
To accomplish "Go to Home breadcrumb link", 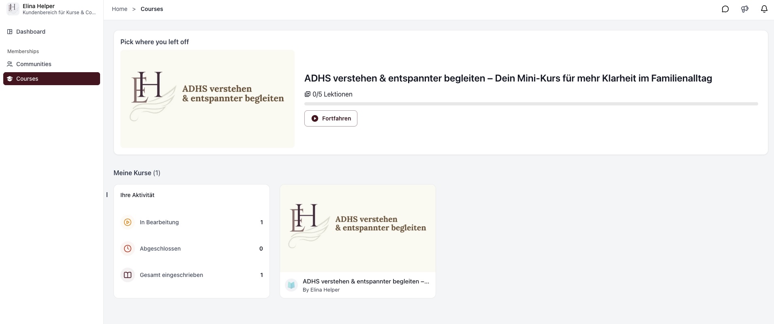I will (x=120, y=9).
